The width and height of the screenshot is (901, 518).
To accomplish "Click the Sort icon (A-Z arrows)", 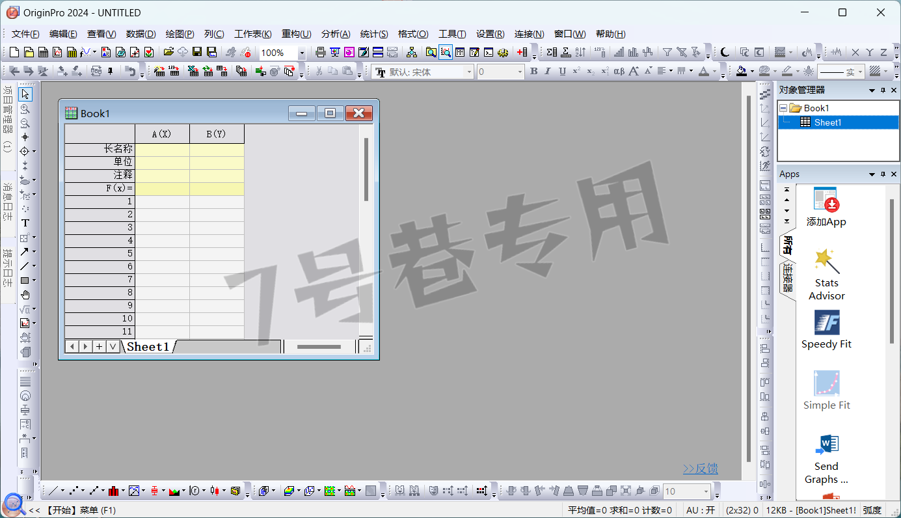I will point(580,52).
